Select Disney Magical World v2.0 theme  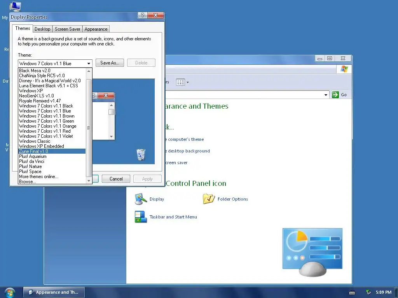[52, 81]
